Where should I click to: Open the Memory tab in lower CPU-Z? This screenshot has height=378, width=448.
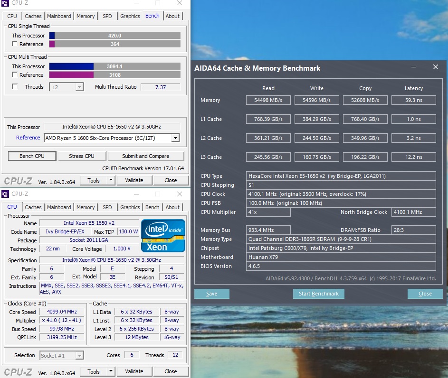(86, 207)
